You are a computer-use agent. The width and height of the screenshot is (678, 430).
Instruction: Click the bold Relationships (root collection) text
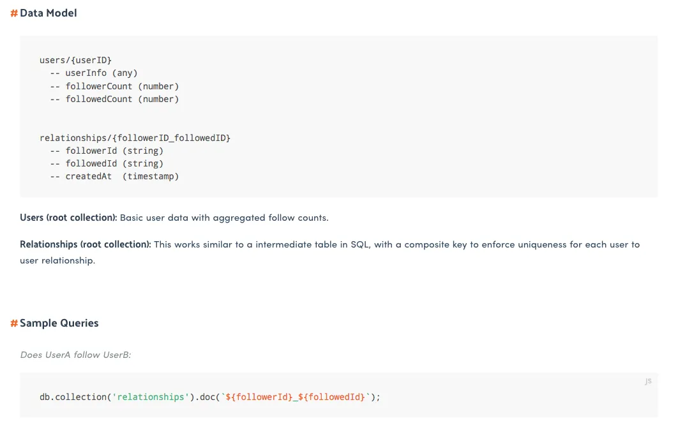86,244
